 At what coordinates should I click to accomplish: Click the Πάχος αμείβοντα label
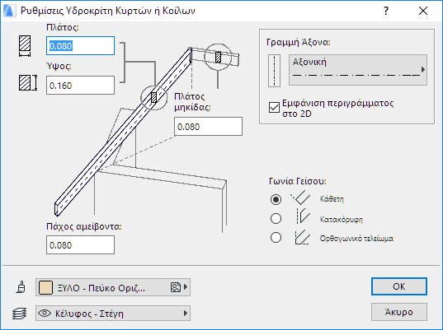(84, 226)
